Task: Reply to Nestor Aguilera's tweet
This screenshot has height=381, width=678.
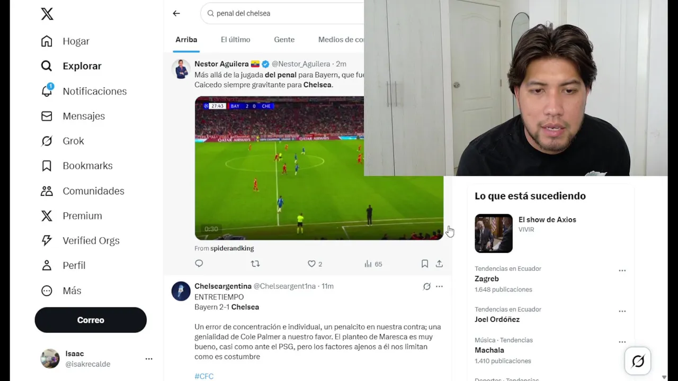Action: [199, 264]
